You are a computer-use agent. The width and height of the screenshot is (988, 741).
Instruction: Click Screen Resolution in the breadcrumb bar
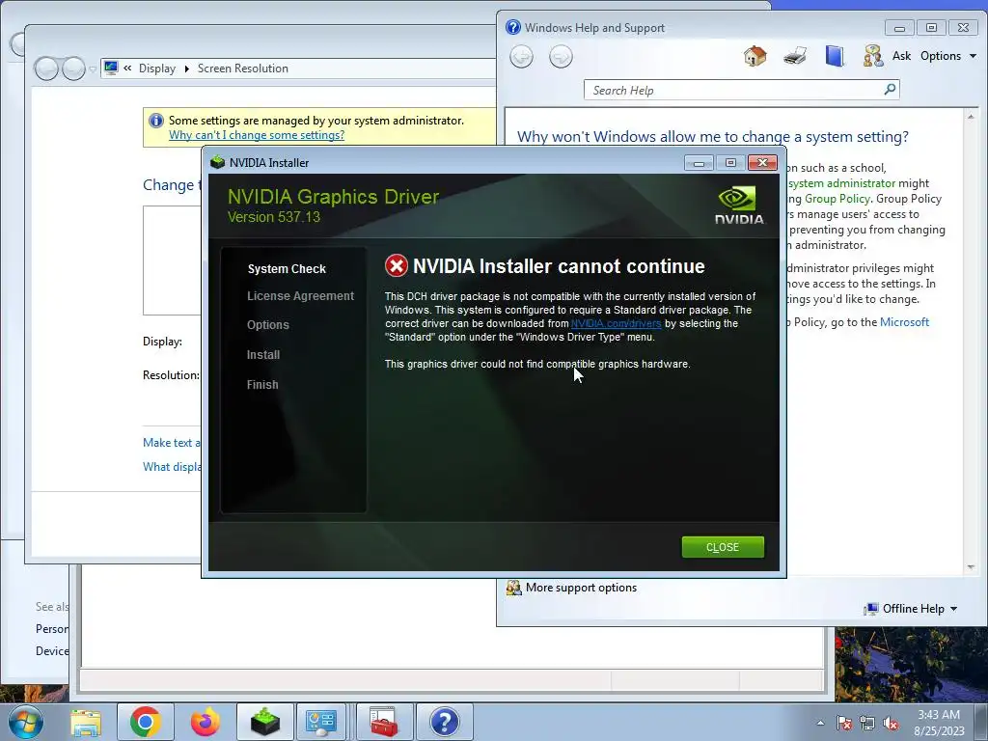pos(242,69)
